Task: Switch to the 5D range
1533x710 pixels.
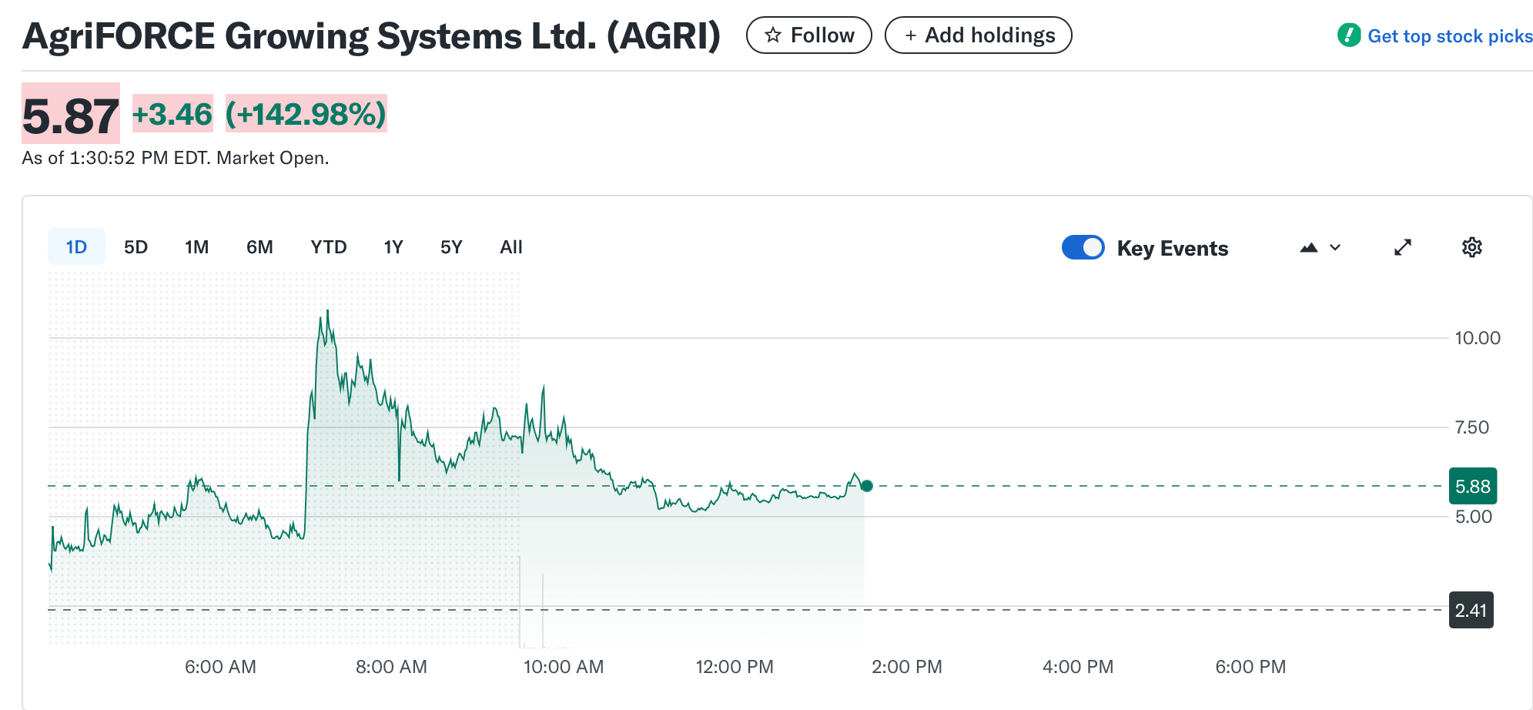Action: 136,247
